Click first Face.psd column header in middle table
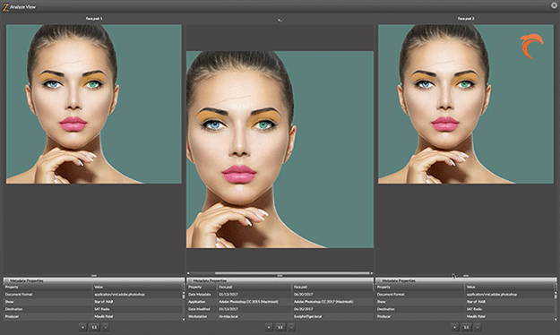The height and width of the screenshot is (335, 560). pyautogui.click(x=254, y=287)
